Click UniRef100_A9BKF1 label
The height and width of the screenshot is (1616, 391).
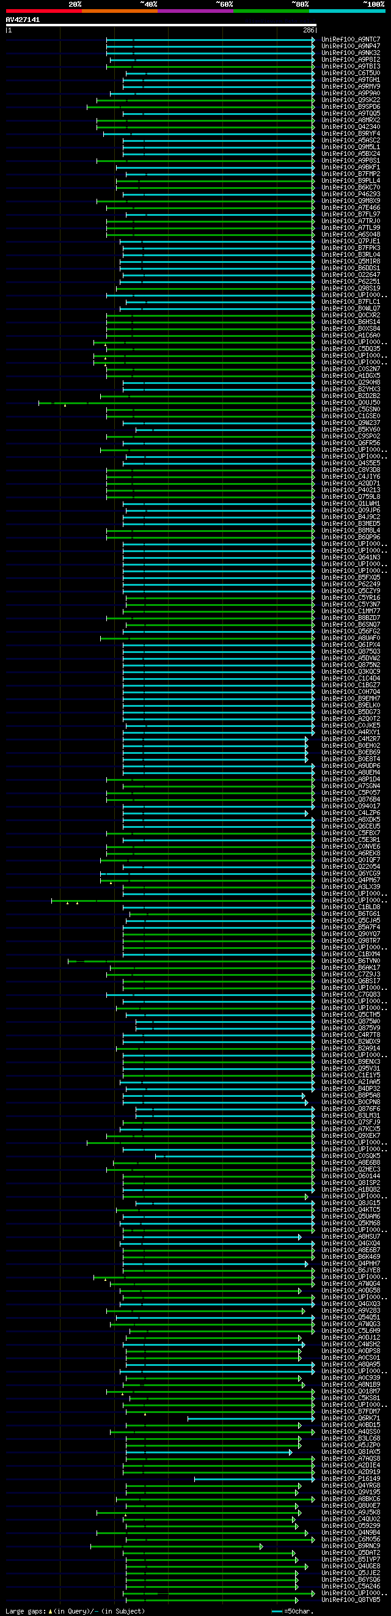coord(351,168)
